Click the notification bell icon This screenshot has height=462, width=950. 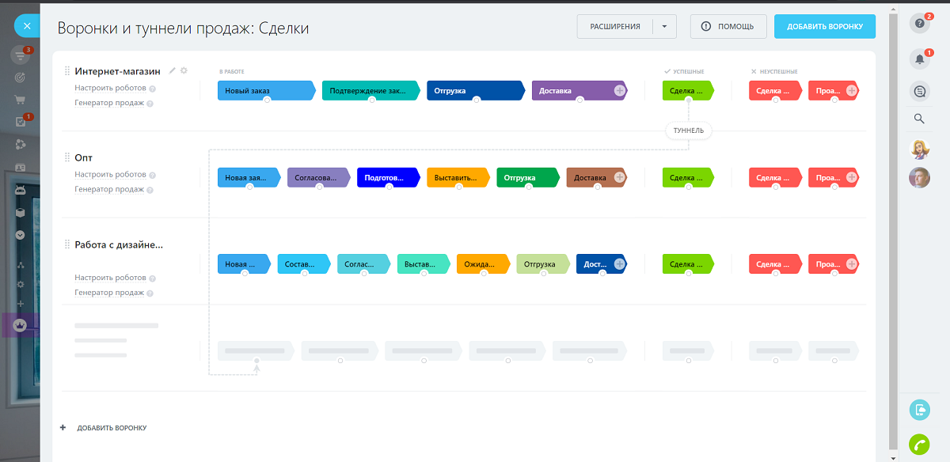click(x=919, y=58)
